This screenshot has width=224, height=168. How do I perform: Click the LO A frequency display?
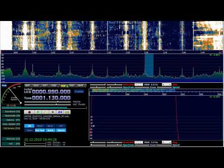coord(51,92)
